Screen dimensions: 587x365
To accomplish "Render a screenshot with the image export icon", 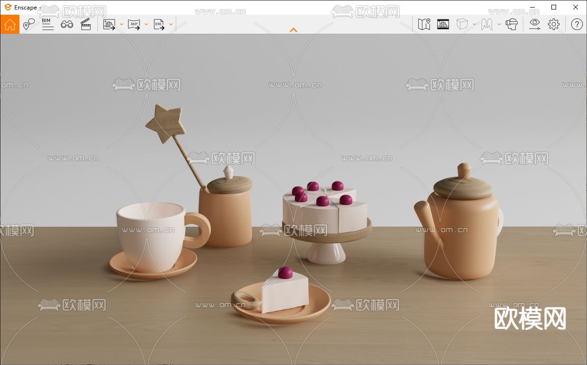I will pyautogui.click(x=108, y=24).
